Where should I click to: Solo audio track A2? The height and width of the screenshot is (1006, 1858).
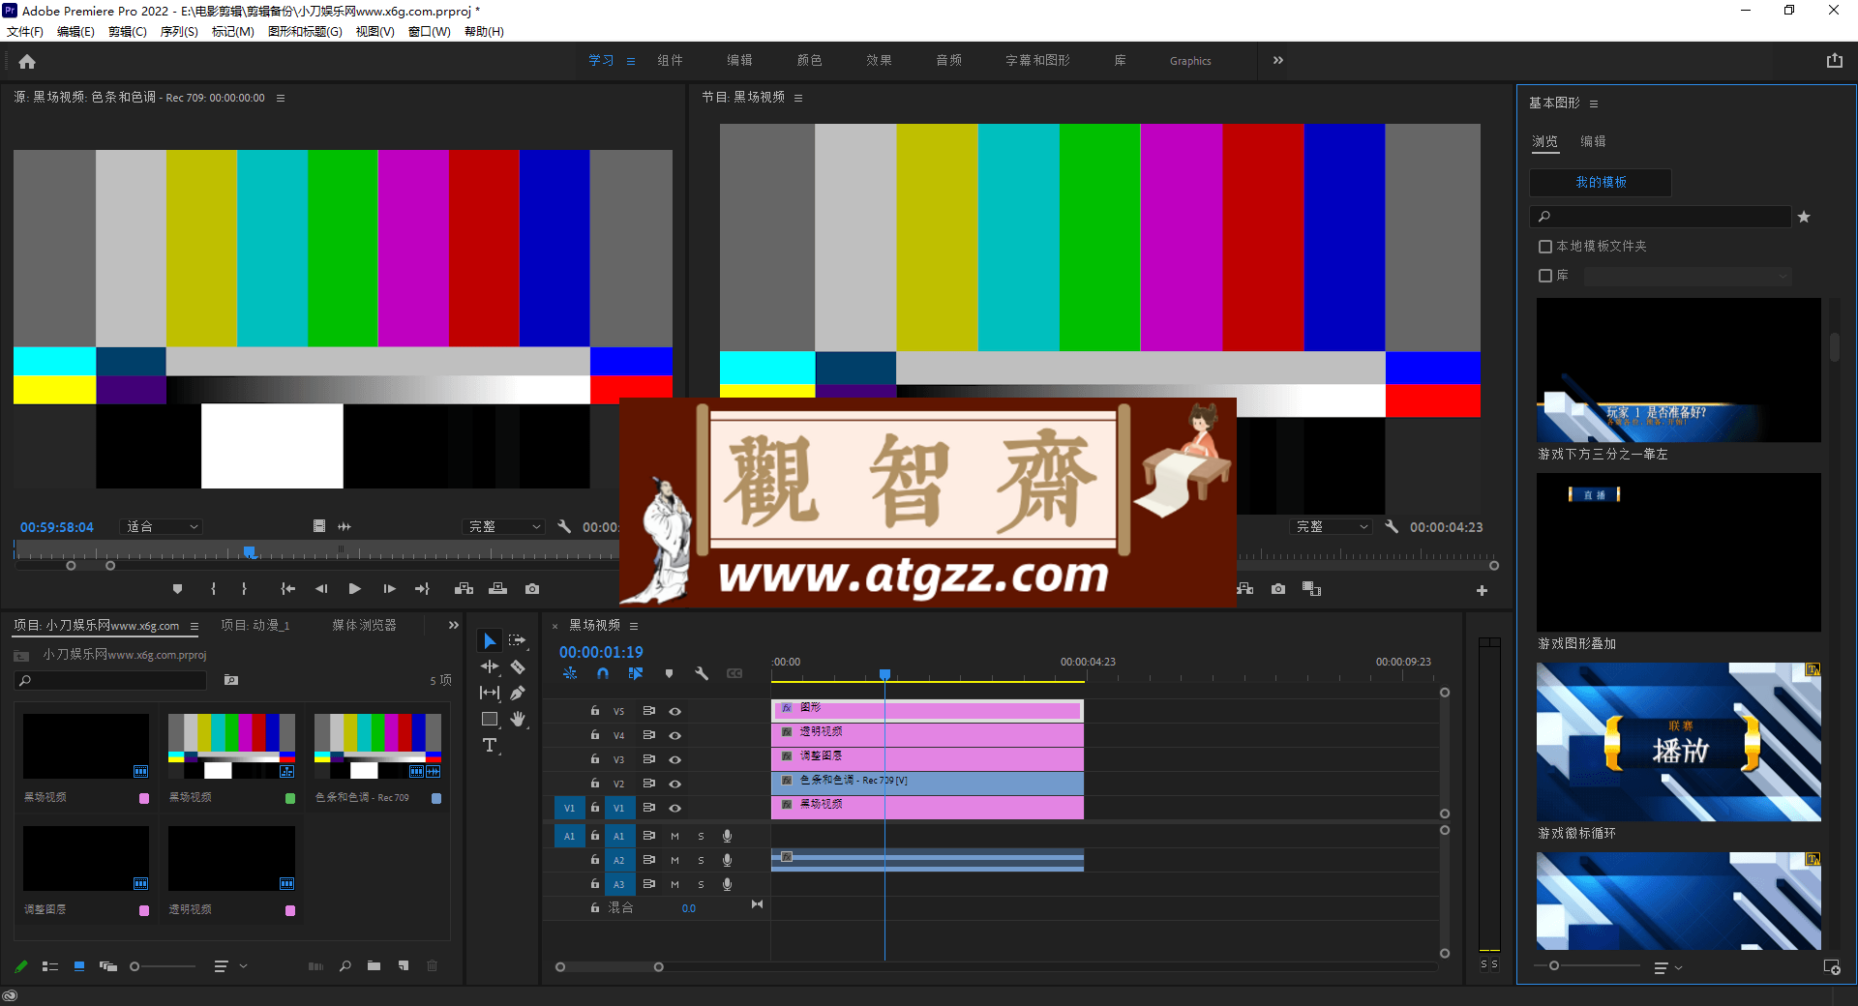coord(701,860)
